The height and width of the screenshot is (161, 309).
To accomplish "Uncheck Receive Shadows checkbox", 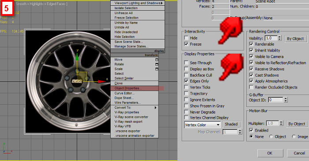I will click(x=251, y=69).
